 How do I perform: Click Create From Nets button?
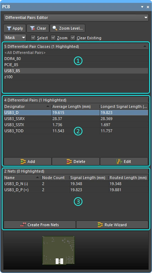coord(40,225)
